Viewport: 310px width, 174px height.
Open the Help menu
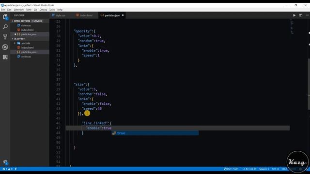point(60,10)
